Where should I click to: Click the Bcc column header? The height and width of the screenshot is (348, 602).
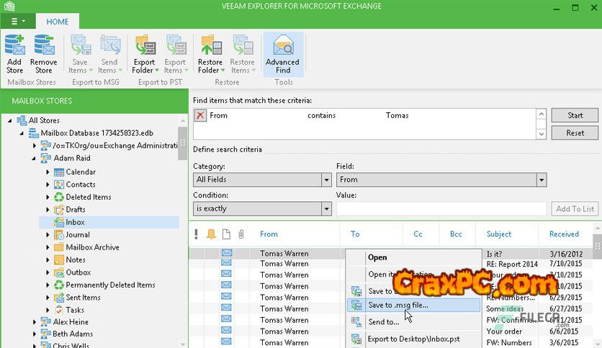pyautogui.click(x=456, y=234)
